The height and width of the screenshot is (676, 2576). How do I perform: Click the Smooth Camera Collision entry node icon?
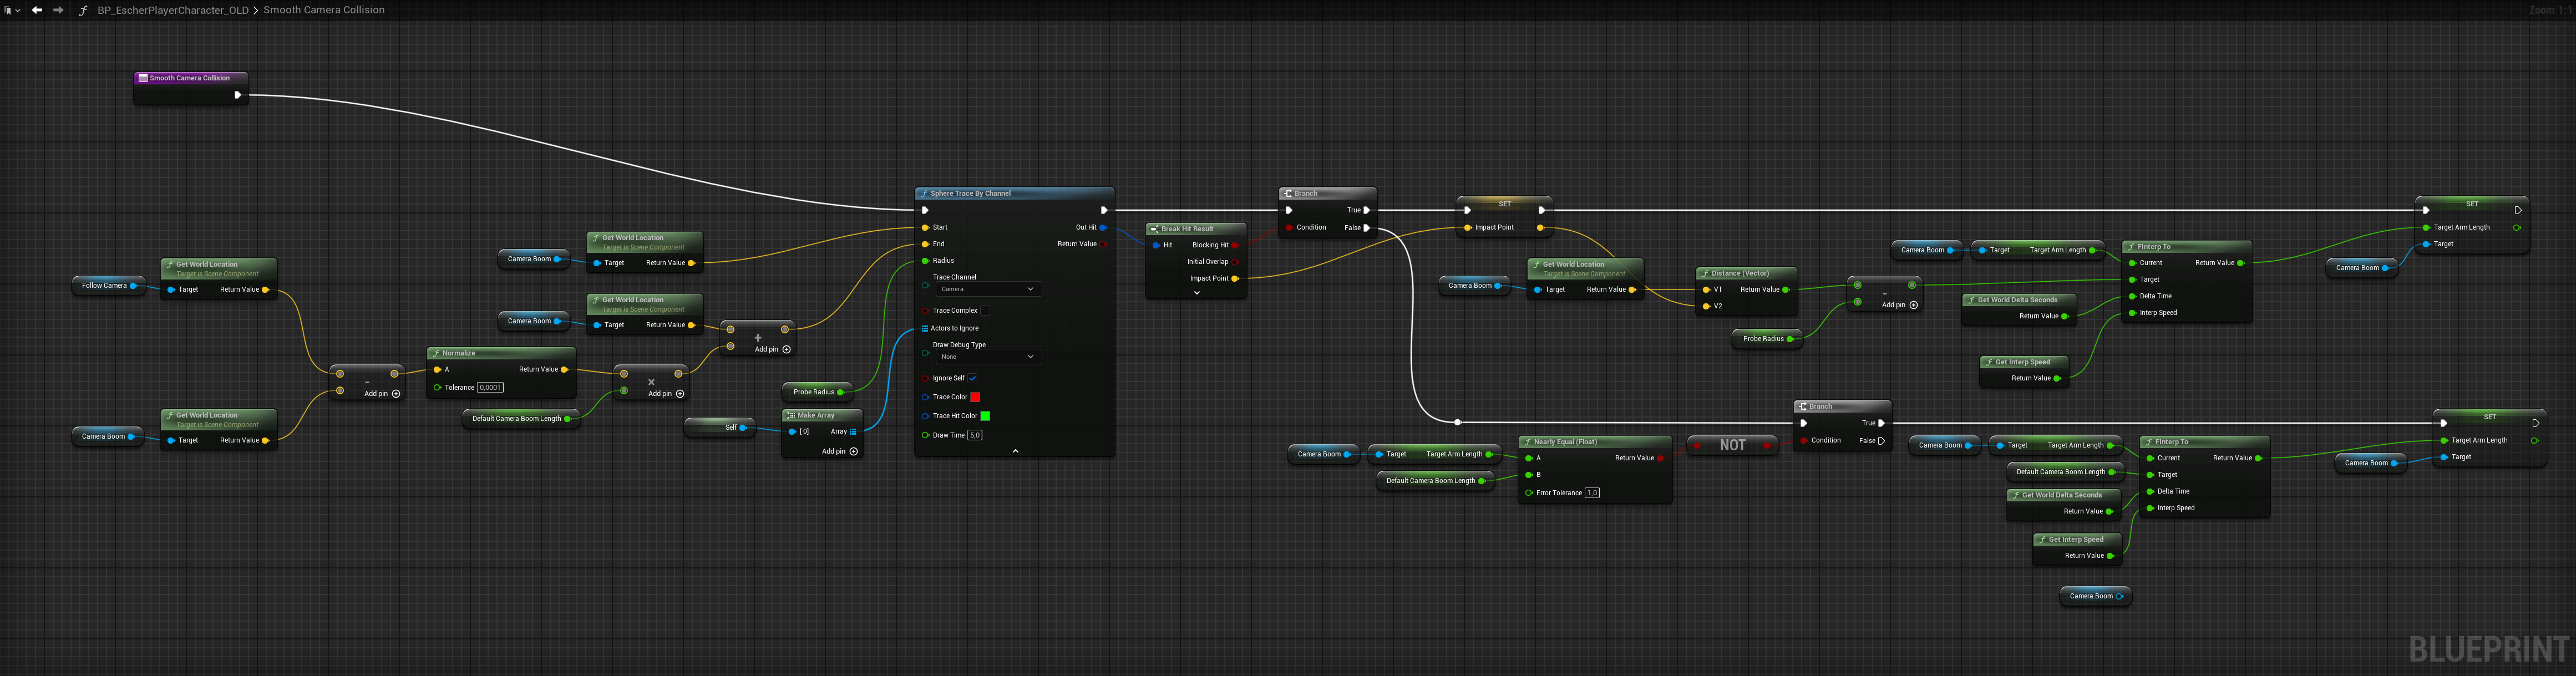pos(143,78)
